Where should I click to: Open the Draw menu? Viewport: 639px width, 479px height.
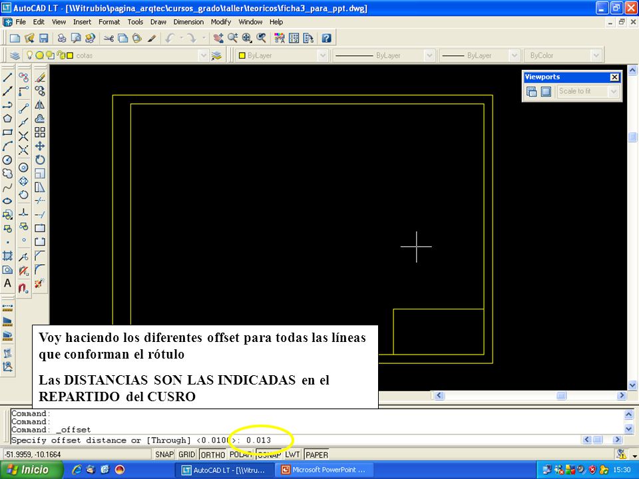click(158, 22)
